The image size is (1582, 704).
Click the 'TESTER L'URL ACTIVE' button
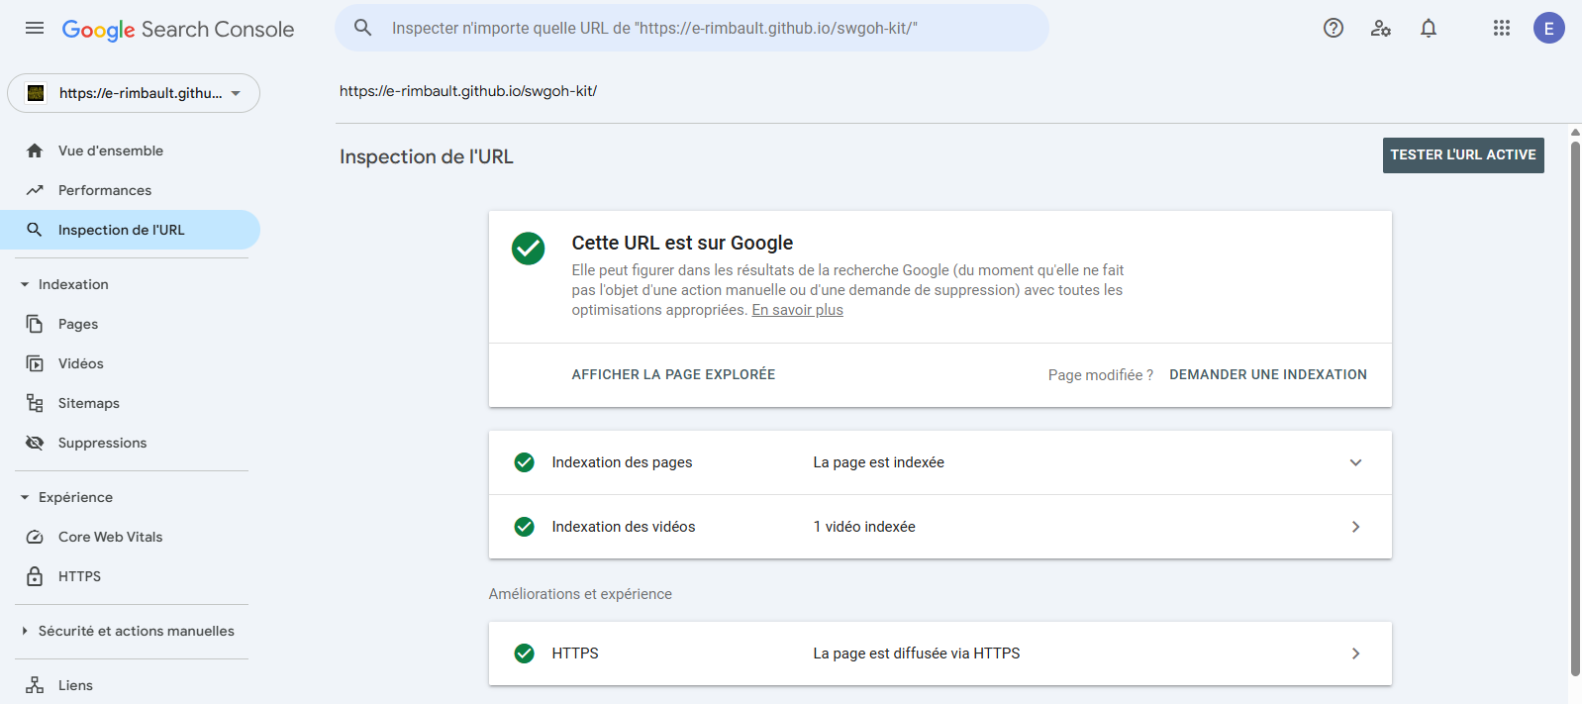pos(1462,155)
